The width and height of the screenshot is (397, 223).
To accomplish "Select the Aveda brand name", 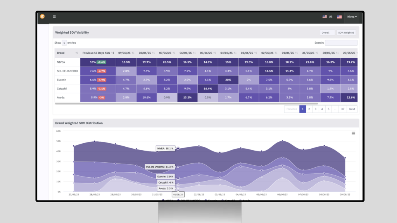I will pyautogui.click(x=61, y=98).
